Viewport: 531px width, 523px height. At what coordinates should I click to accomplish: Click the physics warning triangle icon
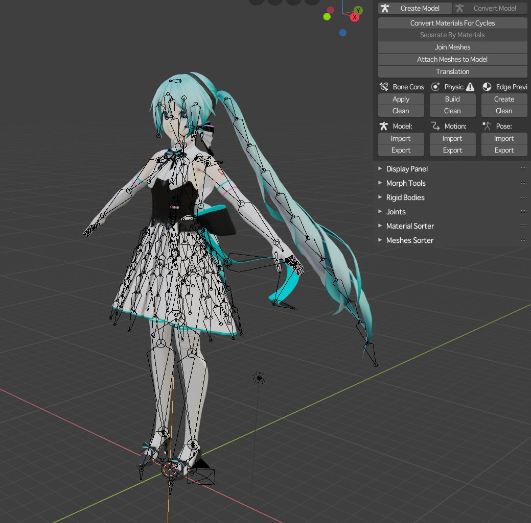[x=470, y=87]
